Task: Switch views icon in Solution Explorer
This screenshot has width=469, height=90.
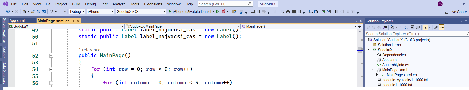Action: pos(385,27)
